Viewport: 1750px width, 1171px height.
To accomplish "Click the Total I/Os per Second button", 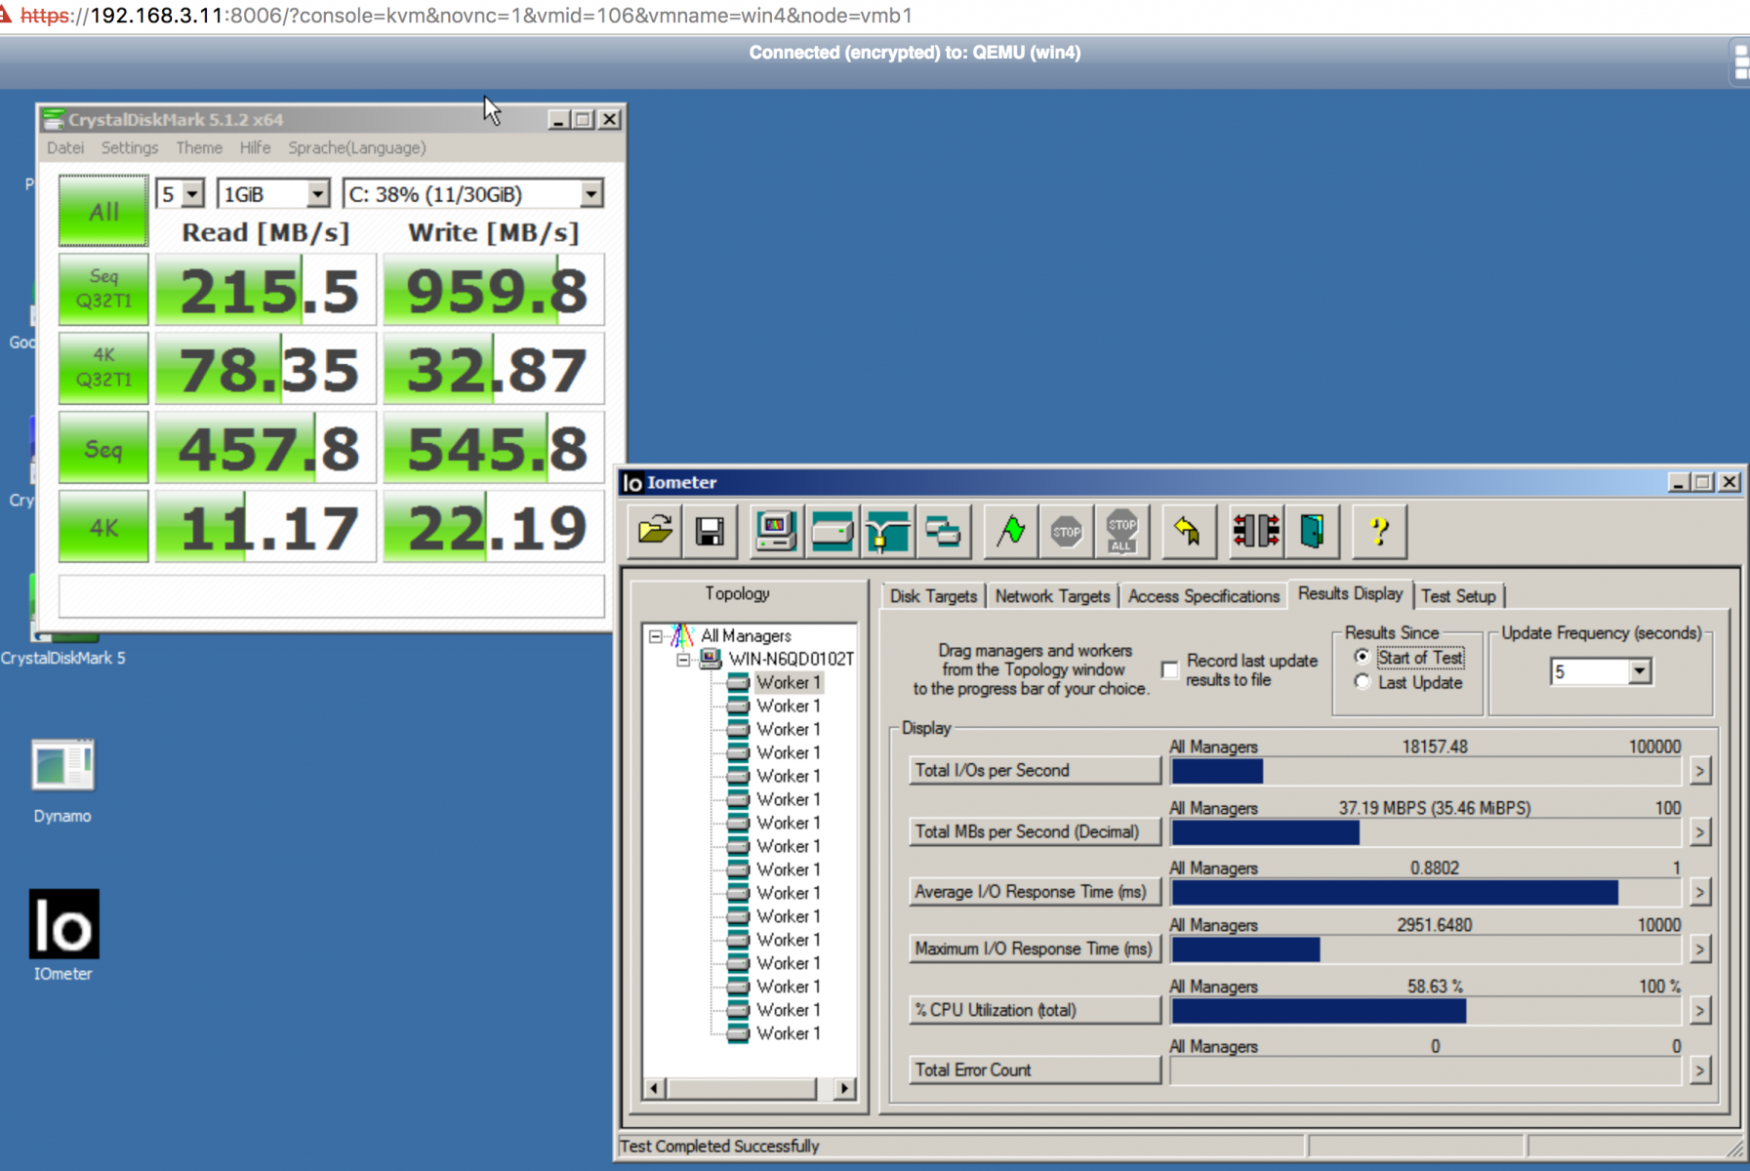I will [1034, 770].
